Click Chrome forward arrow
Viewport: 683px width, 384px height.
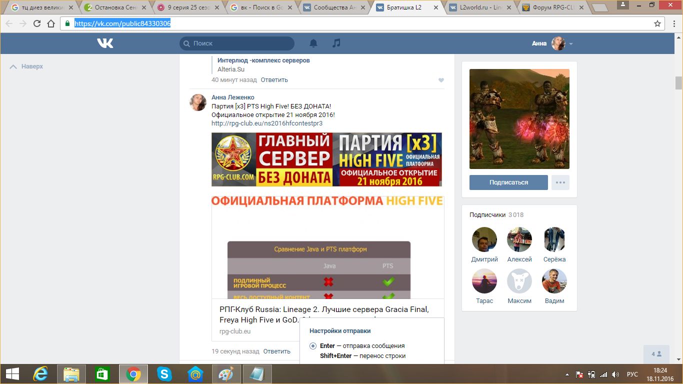(23, 23)
